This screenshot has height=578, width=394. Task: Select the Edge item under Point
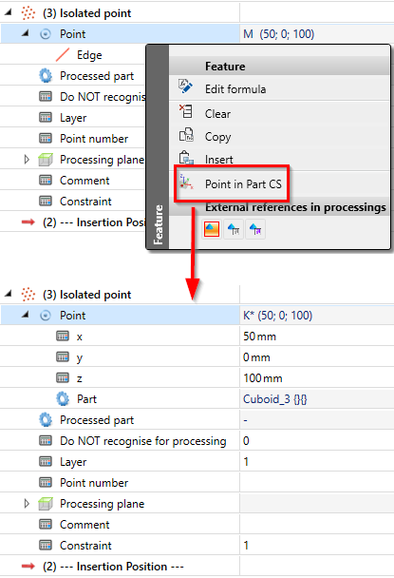pos(89,55)
